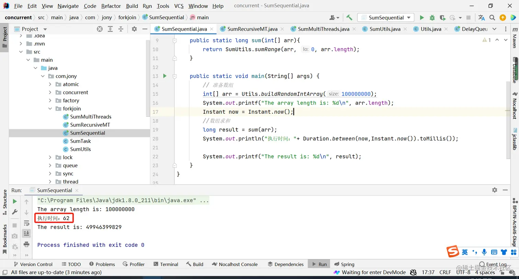Expand the queue package

50,166
